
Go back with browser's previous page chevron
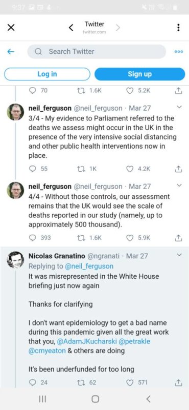click(71, 28)
